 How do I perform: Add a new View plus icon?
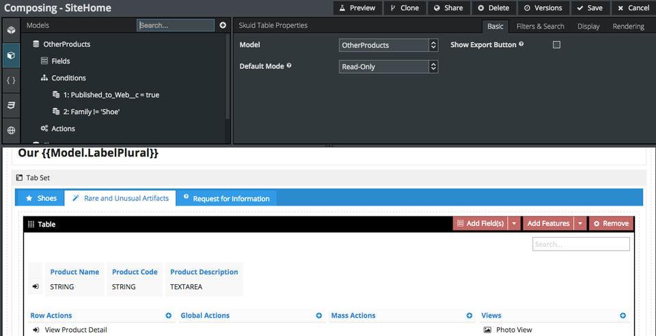pos(623,316)
